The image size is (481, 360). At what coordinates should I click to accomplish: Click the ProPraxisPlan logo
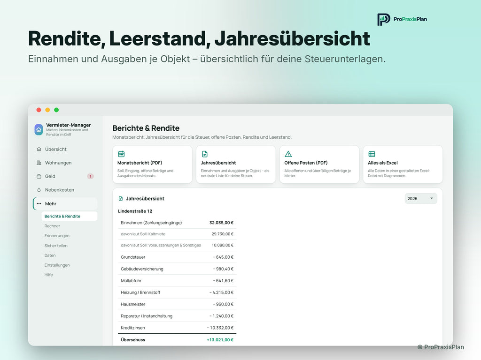(x=402, y=19)
